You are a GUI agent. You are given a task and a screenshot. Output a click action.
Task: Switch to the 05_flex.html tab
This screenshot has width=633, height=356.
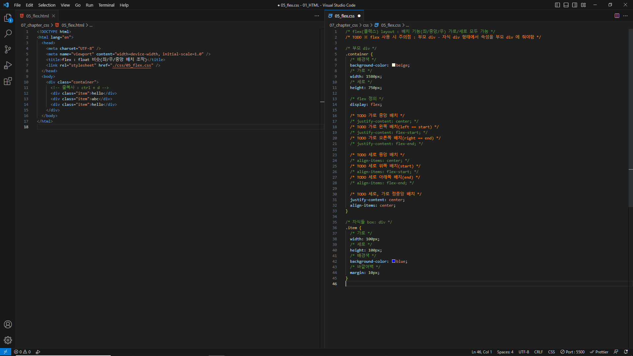click(37, 16)
